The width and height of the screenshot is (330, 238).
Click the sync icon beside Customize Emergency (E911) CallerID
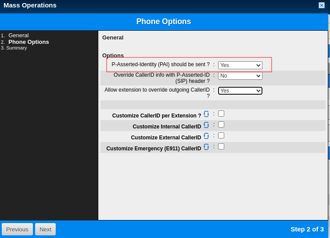[x=206, y=147]
